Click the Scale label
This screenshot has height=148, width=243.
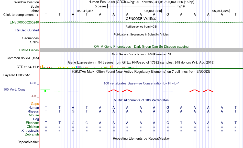click(x=35, y=6)
